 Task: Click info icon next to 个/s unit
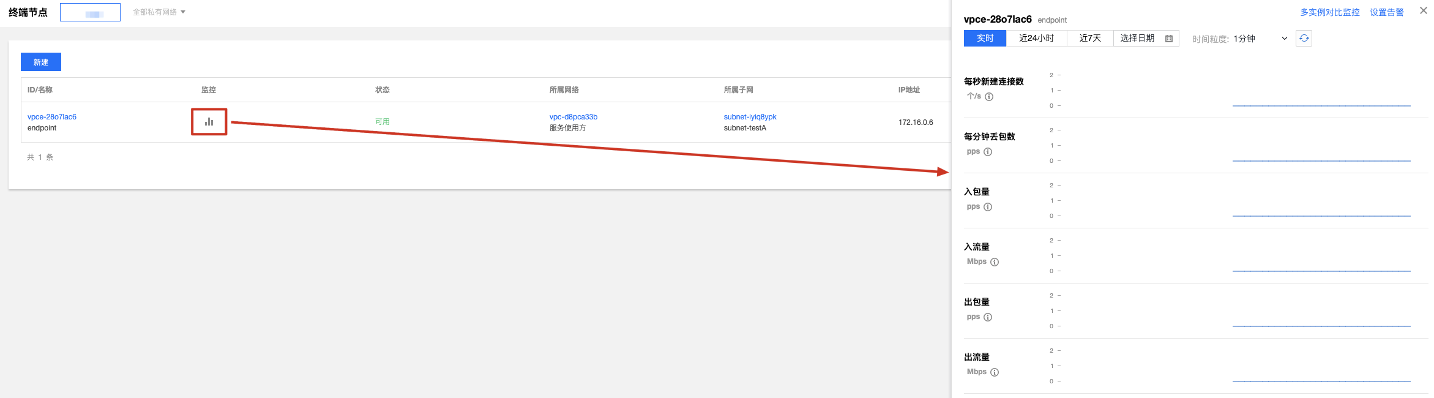coord(989,97)
